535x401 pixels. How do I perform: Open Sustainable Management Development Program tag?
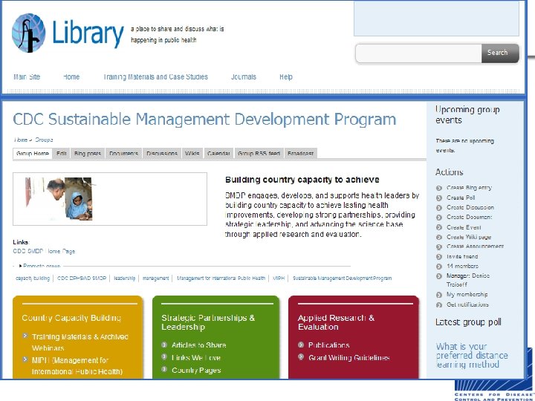(342, 278)
